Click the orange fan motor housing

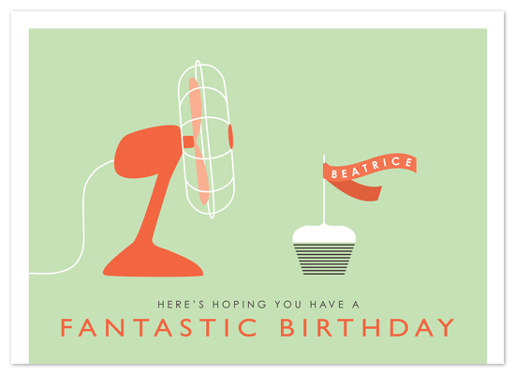point(148,151)
